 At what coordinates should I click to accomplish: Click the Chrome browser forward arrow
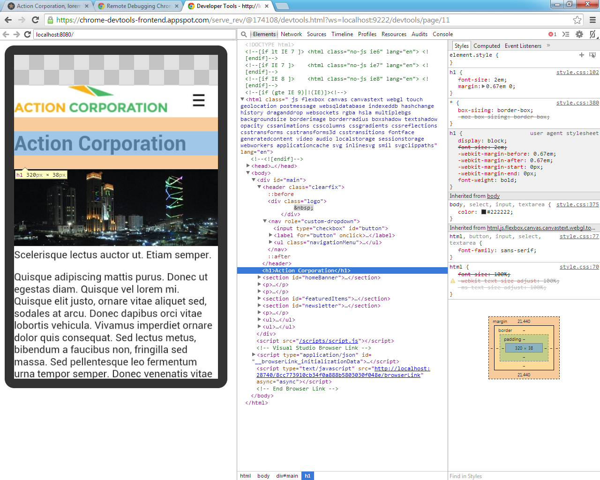22,20
